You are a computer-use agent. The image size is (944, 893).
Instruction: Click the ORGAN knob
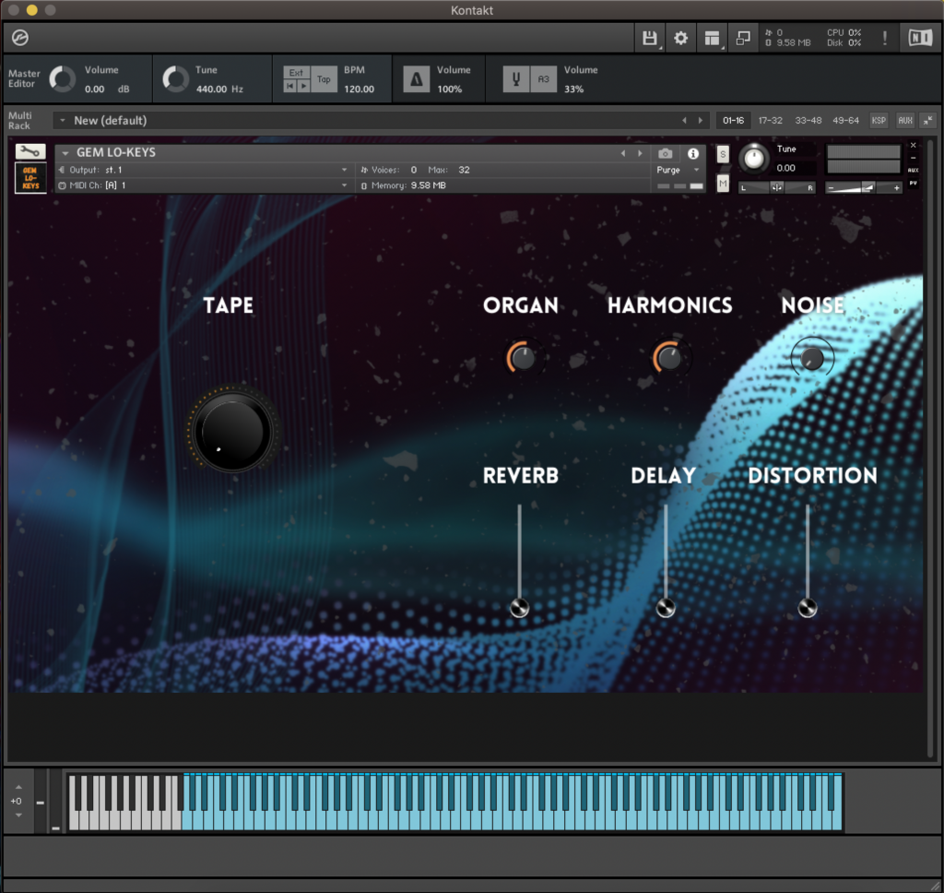(522, 358)
